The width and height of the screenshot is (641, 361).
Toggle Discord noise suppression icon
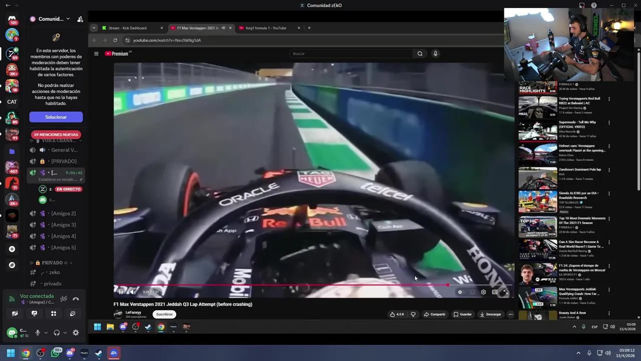(x=64, y=299)
